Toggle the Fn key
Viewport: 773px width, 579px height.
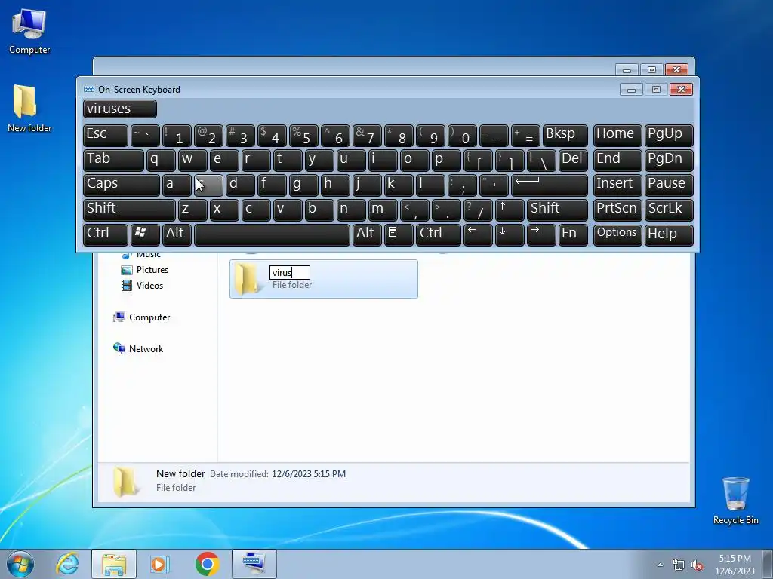(573, 234)
